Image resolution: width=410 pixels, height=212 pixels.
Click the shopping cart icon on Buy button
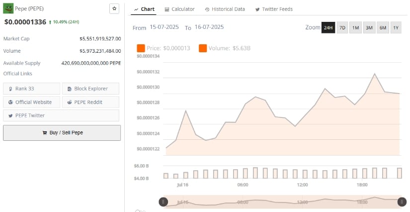(45, 133)
